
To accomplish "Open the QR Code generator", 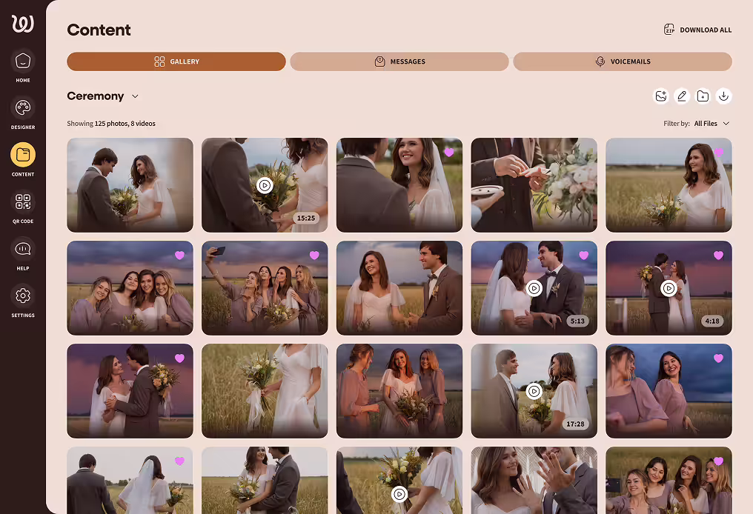I will coord(22,201).
